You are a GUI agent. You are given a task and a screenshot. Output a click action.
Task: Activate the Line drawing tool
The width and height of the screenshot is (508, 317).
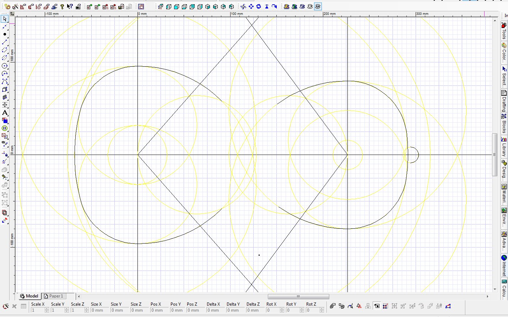point(5,42)
